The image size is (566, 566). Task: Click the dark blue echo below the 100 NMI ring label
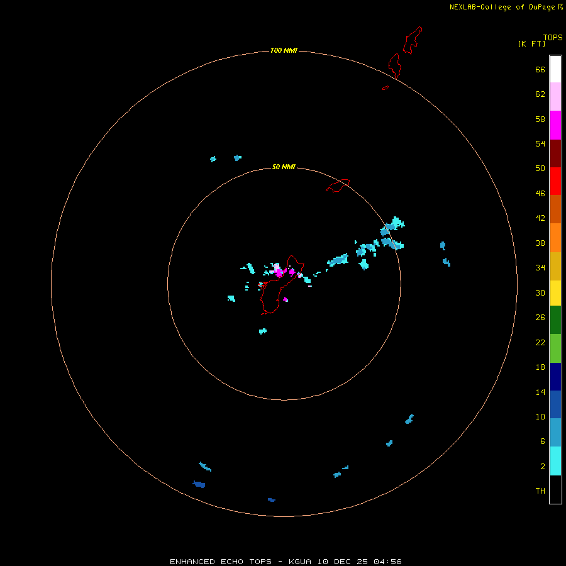[272, 500]
